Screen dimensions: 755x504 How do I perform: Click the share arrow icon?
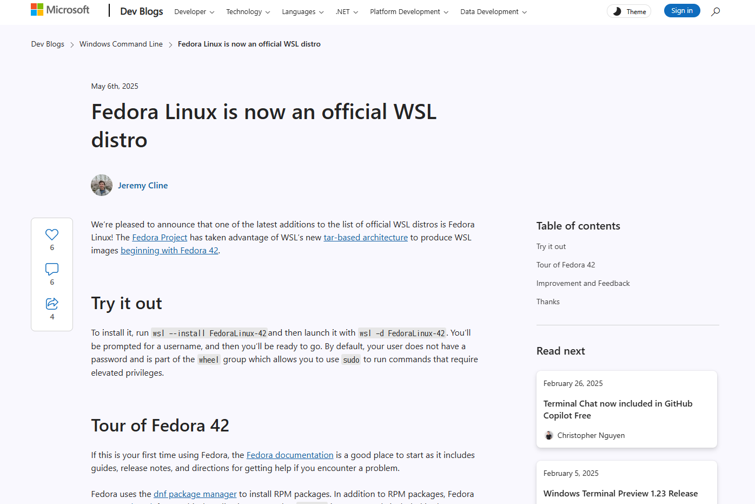pyautogui.click(x=52, y=304)
